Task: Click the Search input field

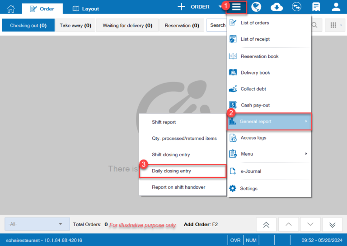Action: click(217, 25)
